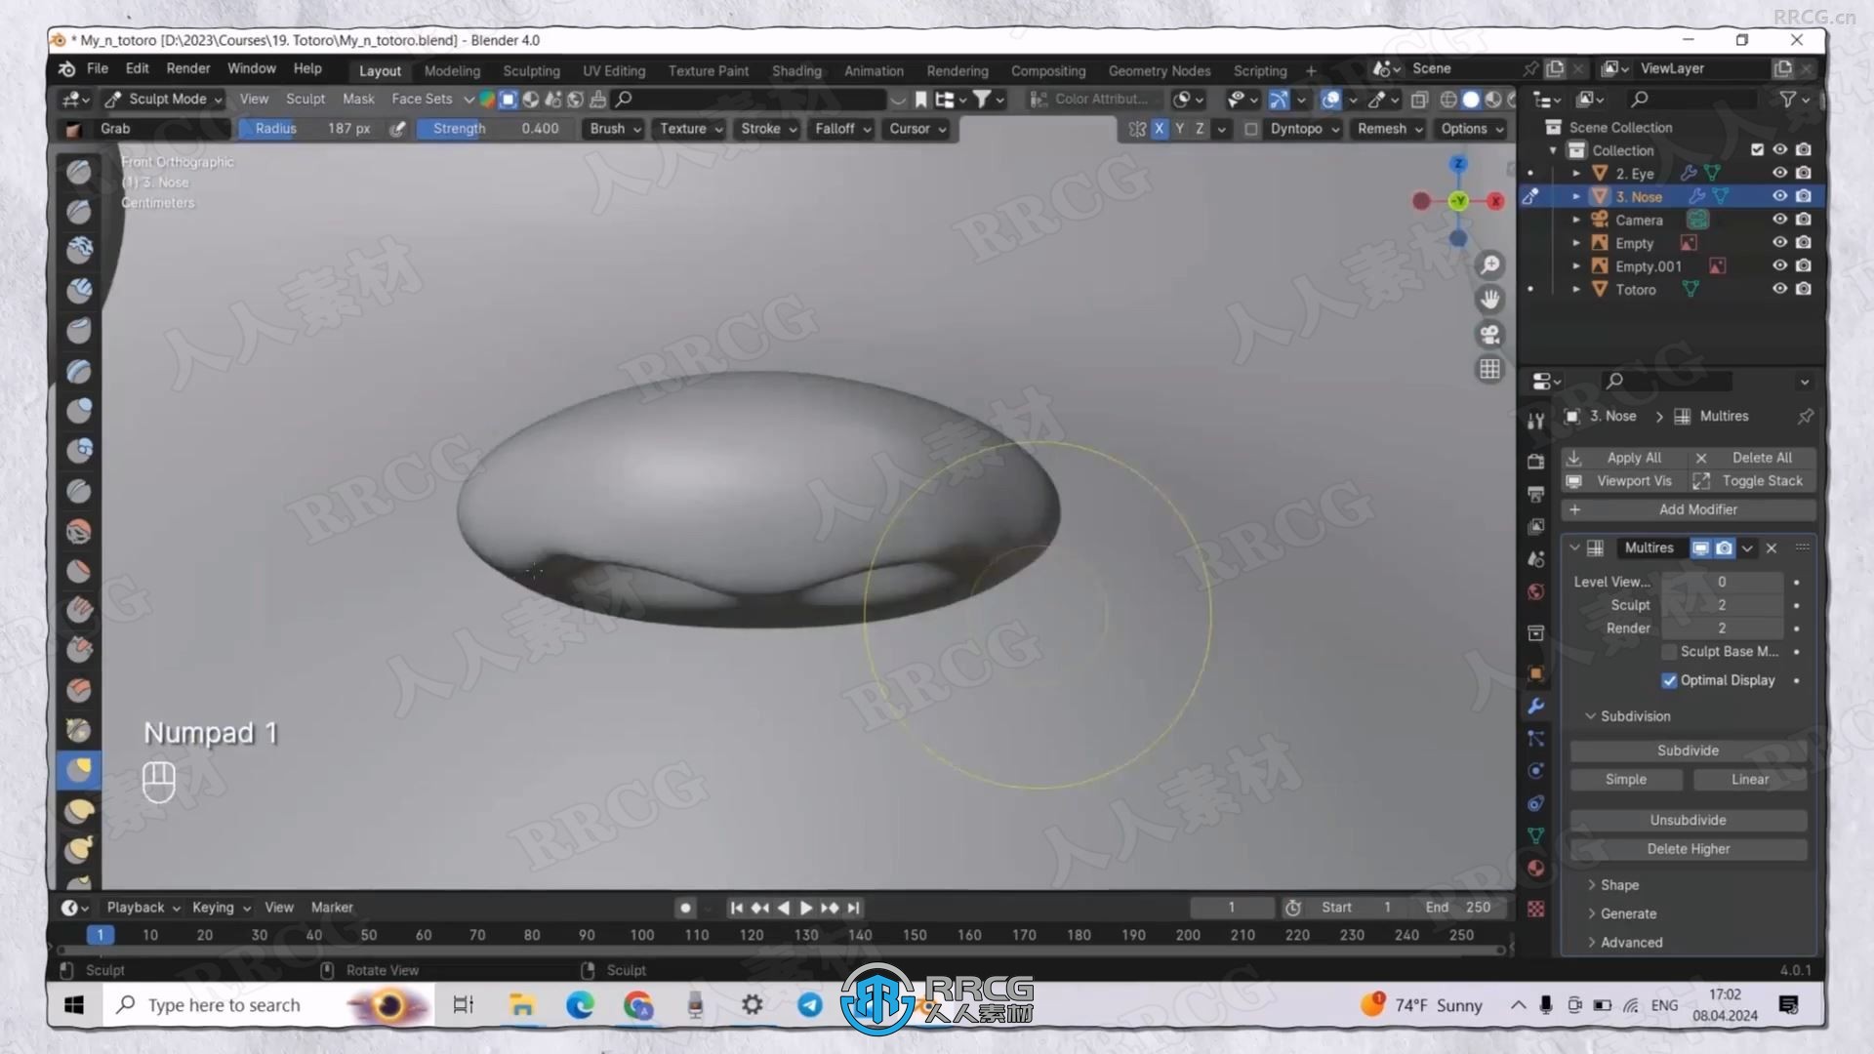Enable the Dyntopo checkbox
Image resolution: width=1874 pixels, height=1054 pixels.
pyautogui.click(x=1250, y=129)
